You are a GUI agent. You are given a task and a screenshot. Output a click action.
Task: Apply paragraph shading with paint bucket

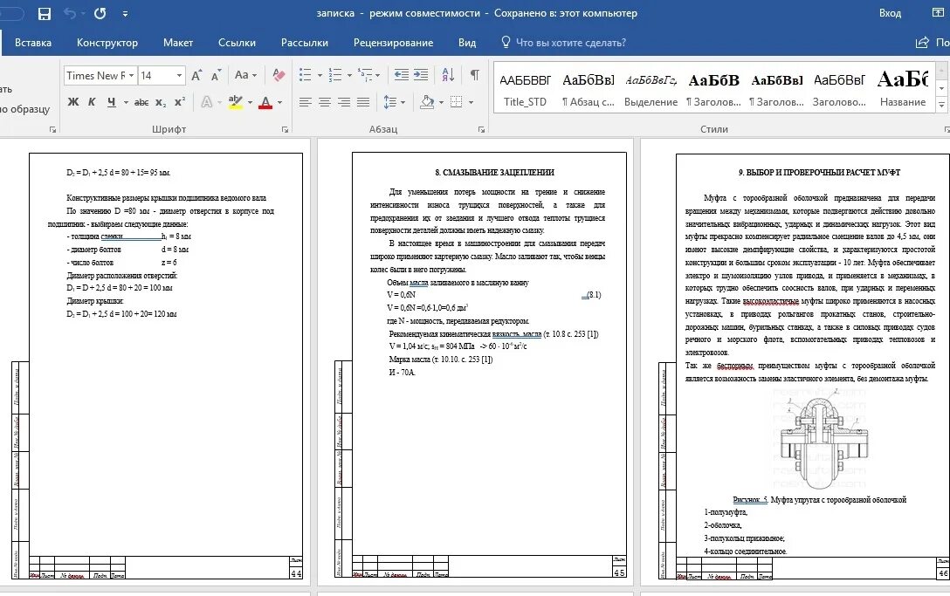click(x=427, y=102)
